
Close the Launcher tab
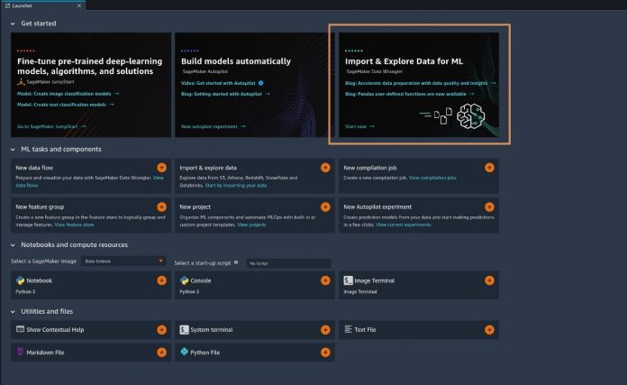(79, 5)
